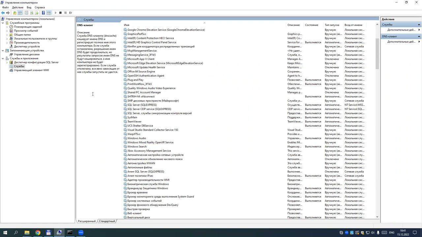
Task: Expand the Общие папки node
Action: pos(7,35)
